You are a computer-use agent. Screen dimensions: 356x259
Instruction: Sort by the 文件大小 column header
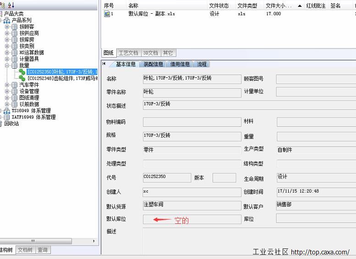279,6
